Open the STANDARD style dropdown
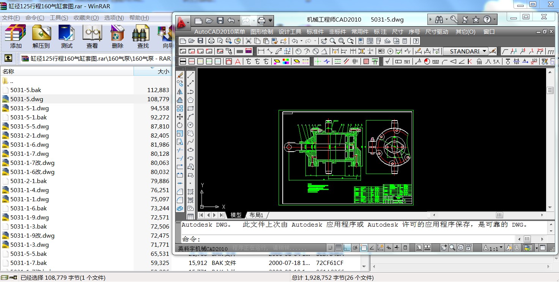Screen dimensions: 559x282 tap(466, 51)
